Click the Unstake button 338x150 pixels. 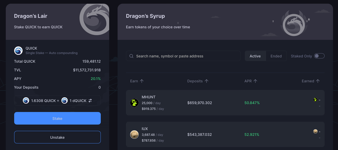(57, 137)
